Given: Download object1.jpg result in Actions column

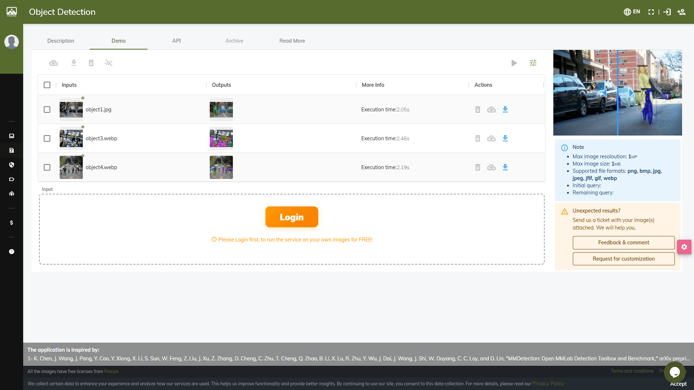Looking at the screenshot, I should (505, 109).
